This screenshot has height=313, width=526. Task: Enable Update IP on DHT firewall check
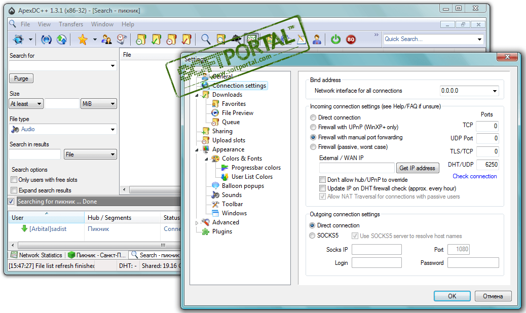(322, 188)
